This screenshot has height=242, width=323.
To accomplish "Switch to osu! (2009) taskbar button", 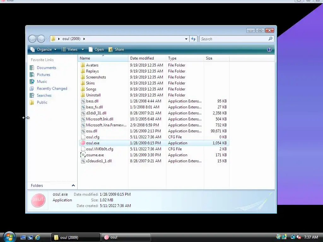I will coord(76,237).
